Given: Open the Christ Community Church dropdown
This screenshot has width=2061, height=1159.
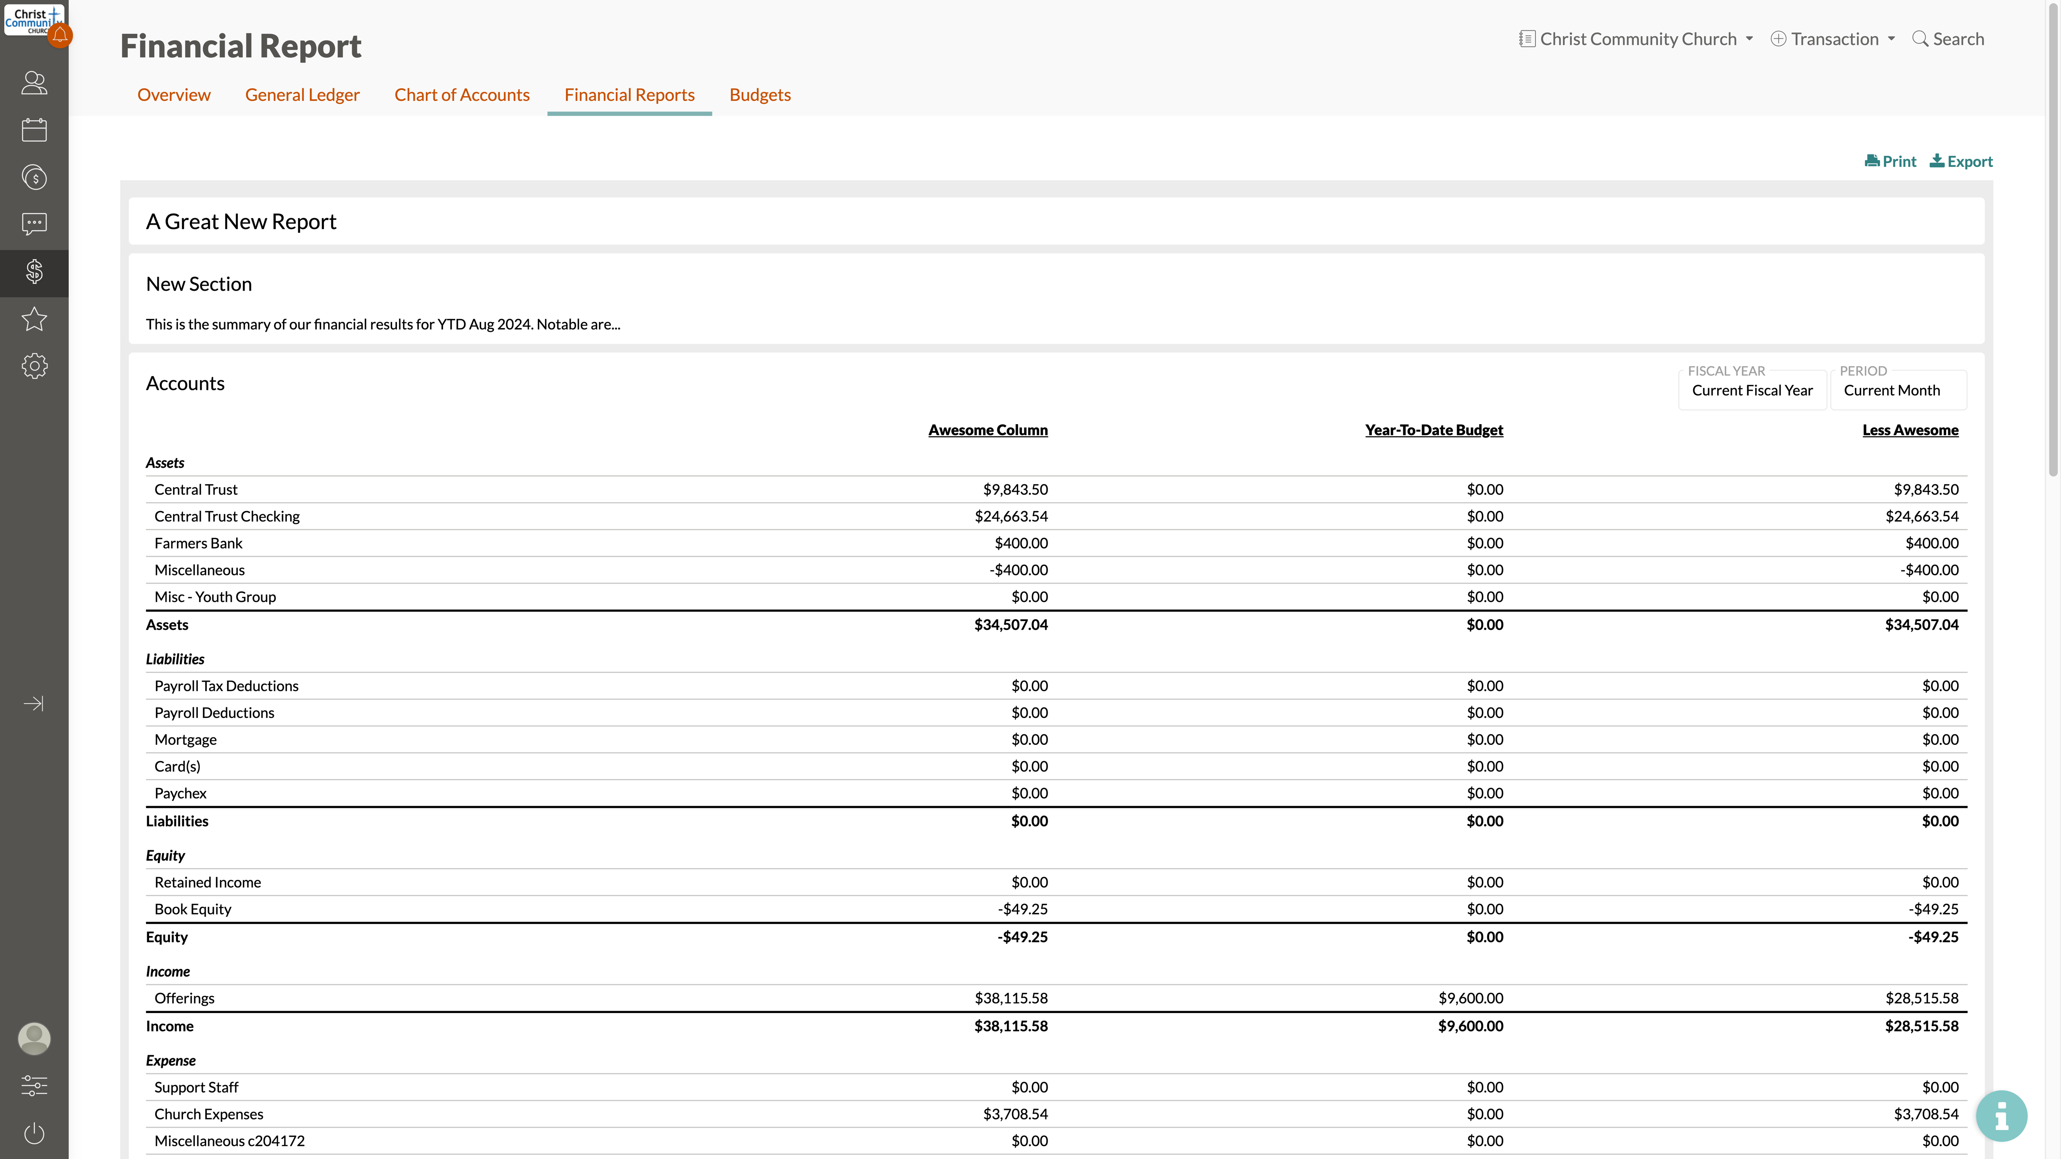Looking at the screenshot, I should 1635,38.
